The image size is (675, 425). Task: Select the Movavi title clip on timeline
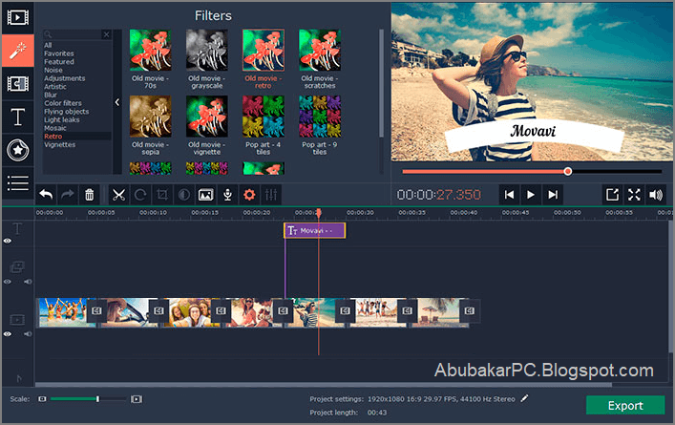(x=315, y=230)
